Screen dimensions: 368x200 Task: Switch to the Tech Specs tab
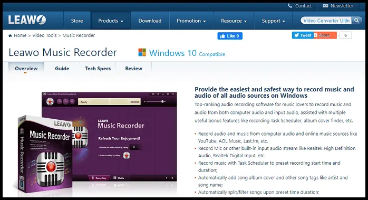point(98,69)
